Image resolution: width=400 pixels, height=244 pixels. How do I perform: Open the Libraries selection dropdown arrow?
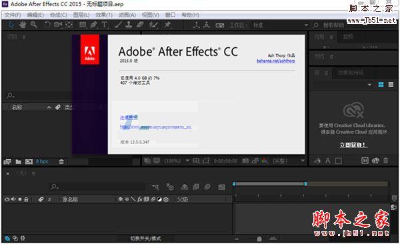click(x=369, y=85)
